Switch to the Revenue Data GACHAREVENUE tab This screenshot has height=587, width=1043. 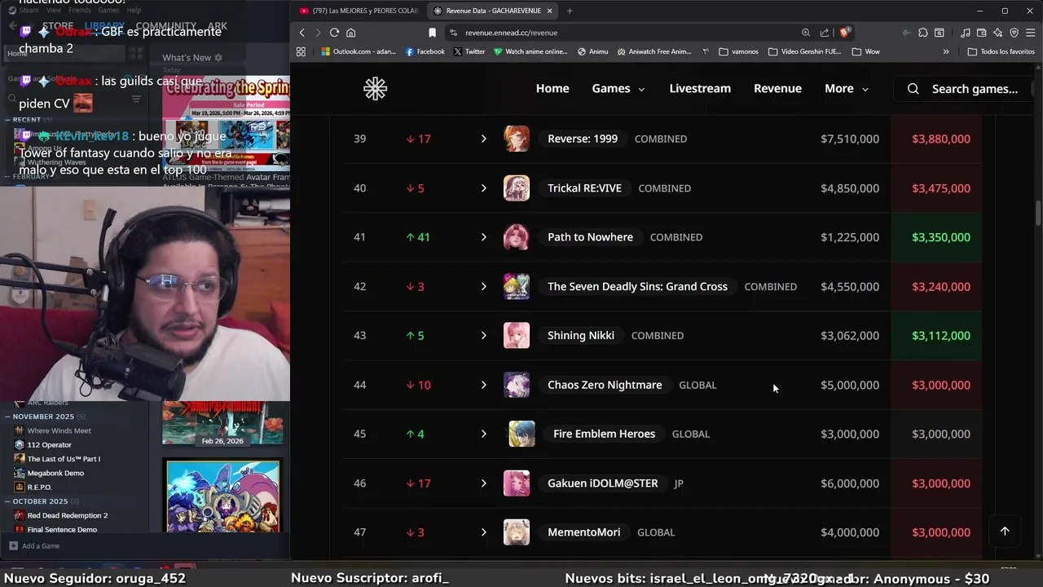(492, 11)
